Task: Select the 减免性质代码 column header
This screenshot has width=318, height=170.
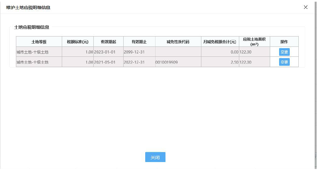Action: tap(178, 42)
